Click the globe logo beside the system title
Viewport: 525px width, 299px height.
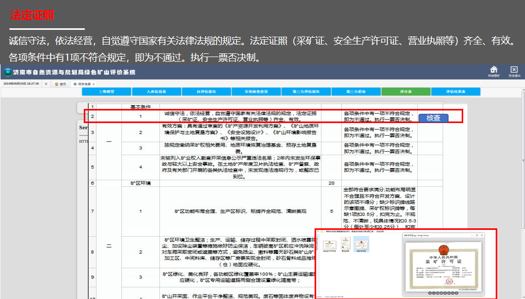(7, 72)
